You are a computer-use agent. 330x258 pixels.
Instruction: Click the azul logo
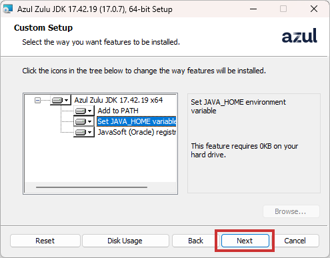click(299, 35)
